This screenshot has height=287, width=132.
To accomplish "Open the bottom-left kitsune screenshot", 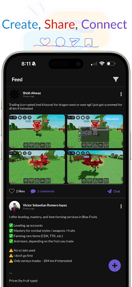I will click(37, 167).
